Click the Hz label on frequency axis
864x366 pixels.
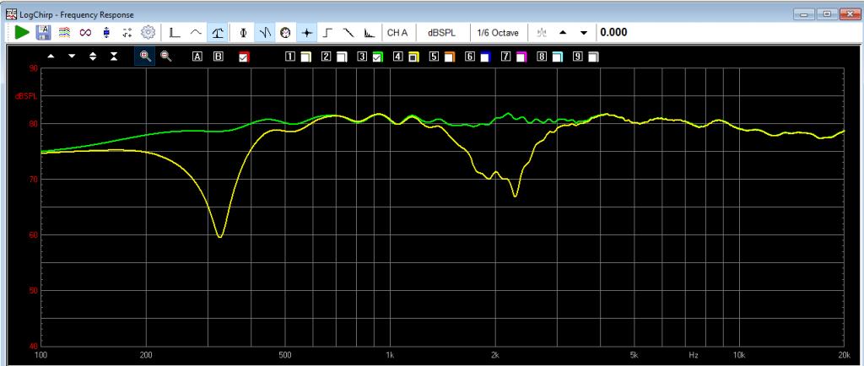point(694,355)
